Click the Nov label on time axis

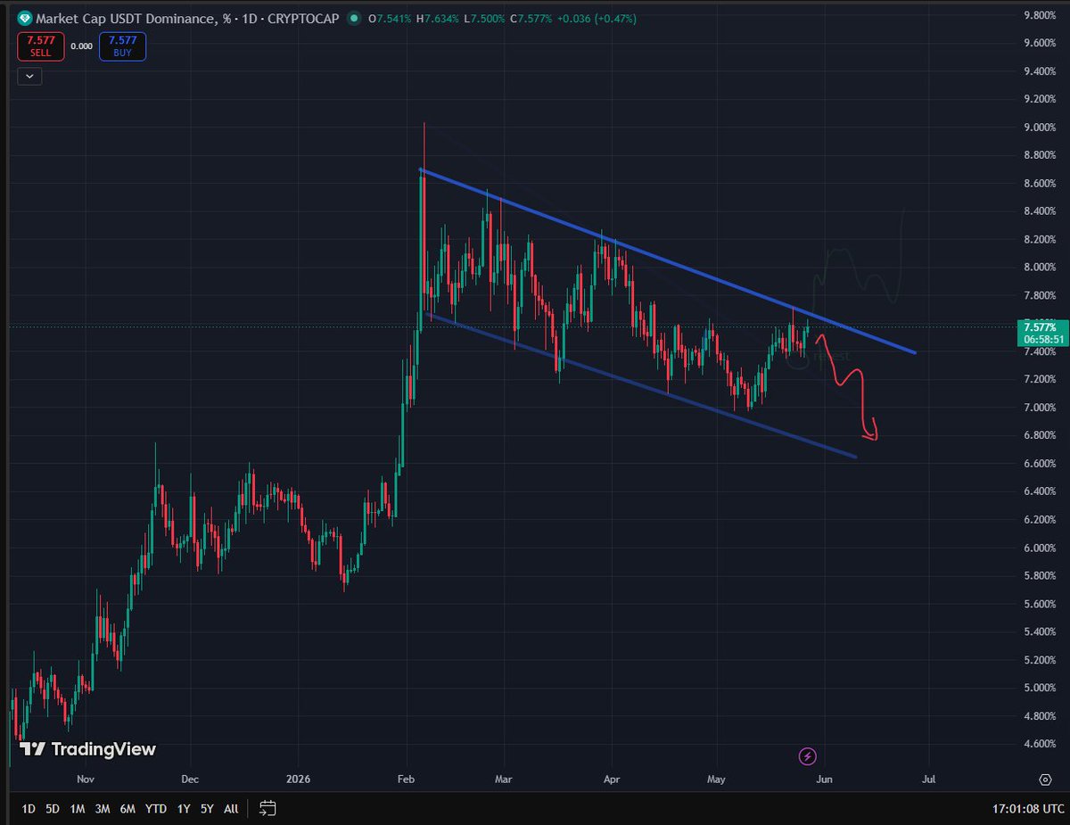[x=86, y=779]
